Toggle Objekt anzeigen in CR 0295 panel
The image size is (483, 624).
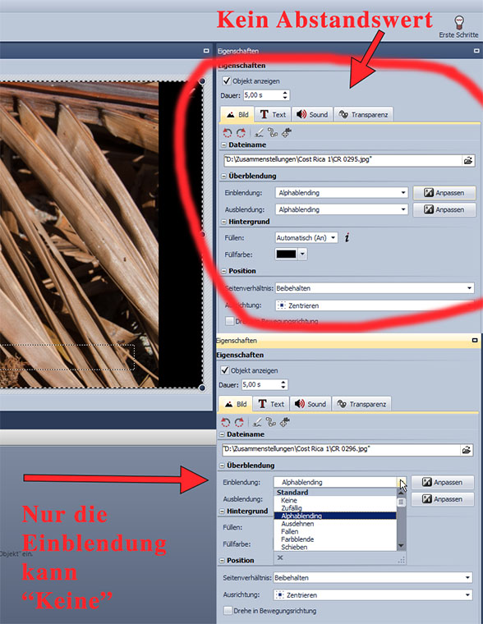point(227,80)
